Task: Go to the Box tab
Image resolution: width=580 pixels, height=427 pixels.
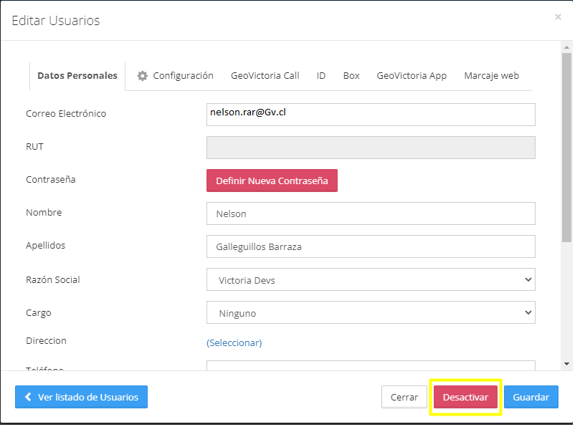Action: 351,76
